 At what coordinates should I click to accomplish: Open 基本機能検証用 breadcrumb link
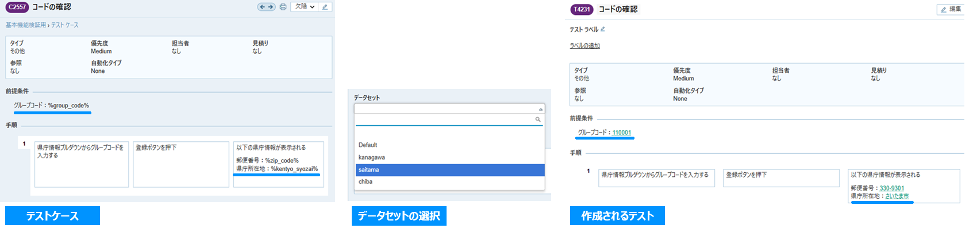click(x=26, y=25)
